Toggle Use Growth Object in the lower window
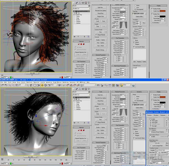Image resolution: width=169 pixels, height=166 pixels. click(134, 138)
